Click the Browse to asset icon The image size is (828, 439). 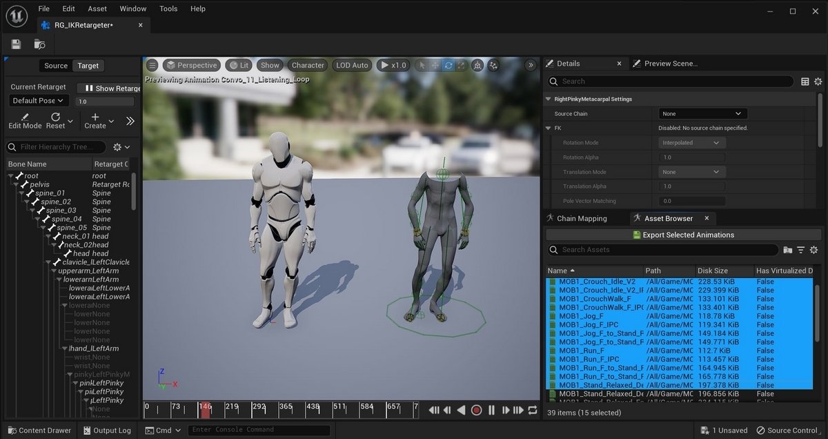40,44
